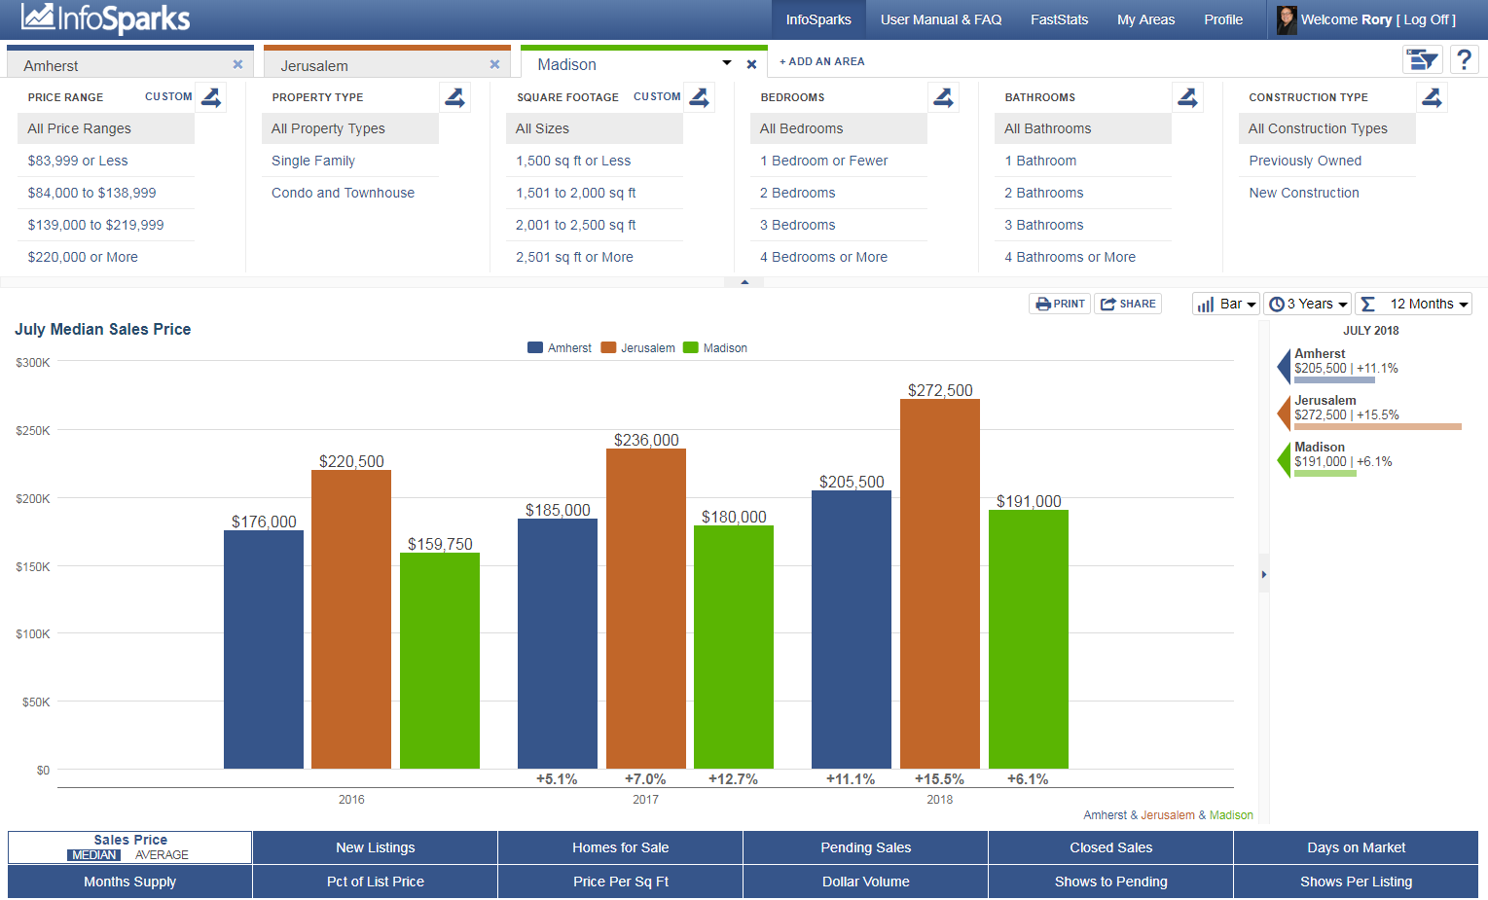Screen dimensions: 1488x900
Task: Click the Print button
Action: [1059, 305]
